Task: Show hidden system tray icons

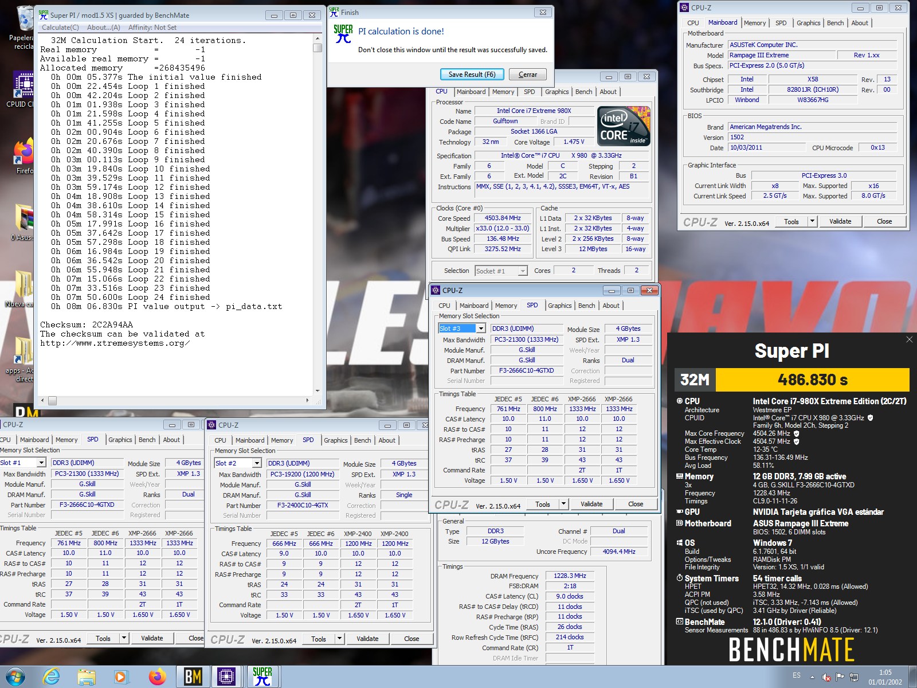Action: point(812,677)
